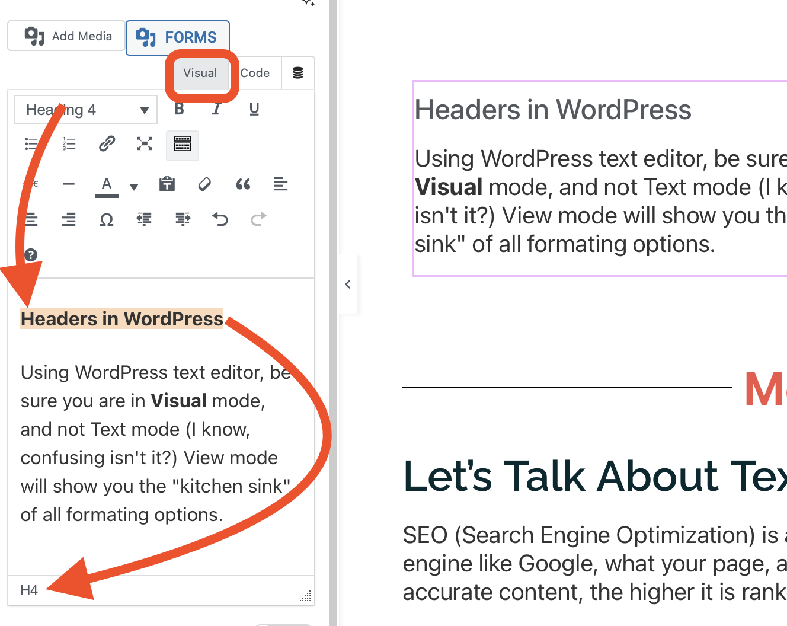This screenshot has height=626, width=787.
Task: Apply the text color
Action: [107, 185]
